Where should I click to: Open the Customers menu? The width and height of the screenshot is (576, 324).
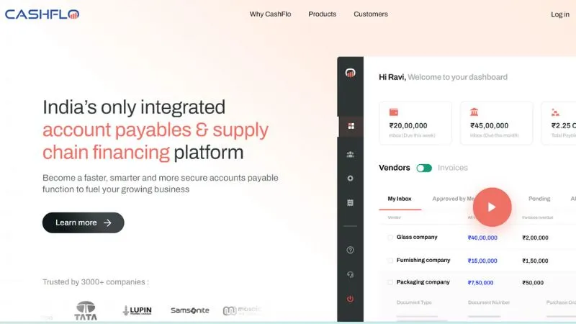pyautogui.click(x=371, y=14)
